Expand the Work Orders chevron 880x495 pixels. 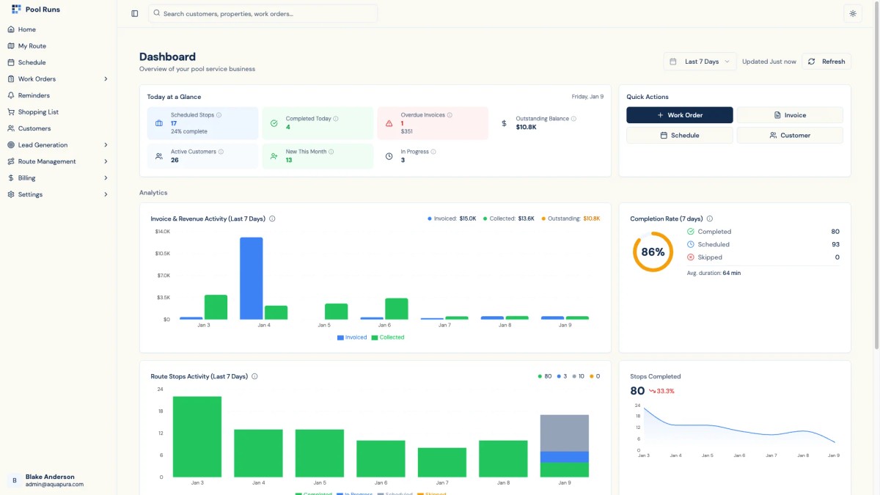point(106,78)
